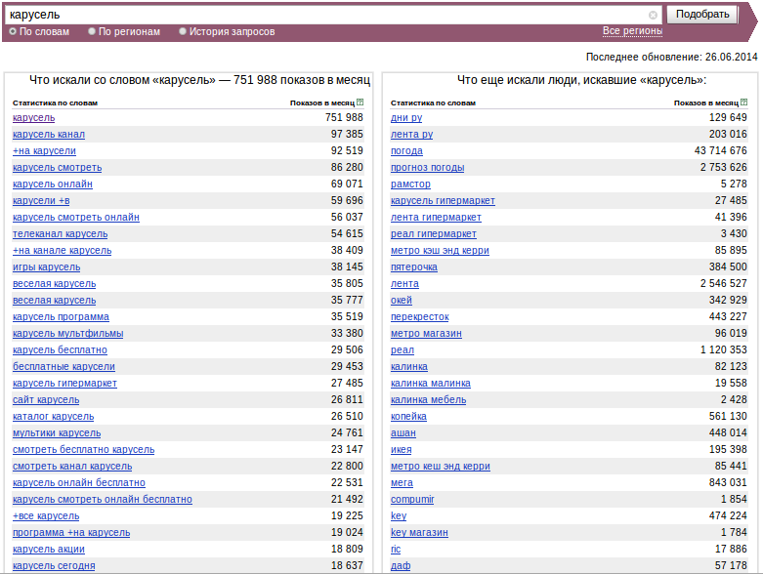
Task: Open the 'карусель смотреть онлайн' link
Action: 76,217
